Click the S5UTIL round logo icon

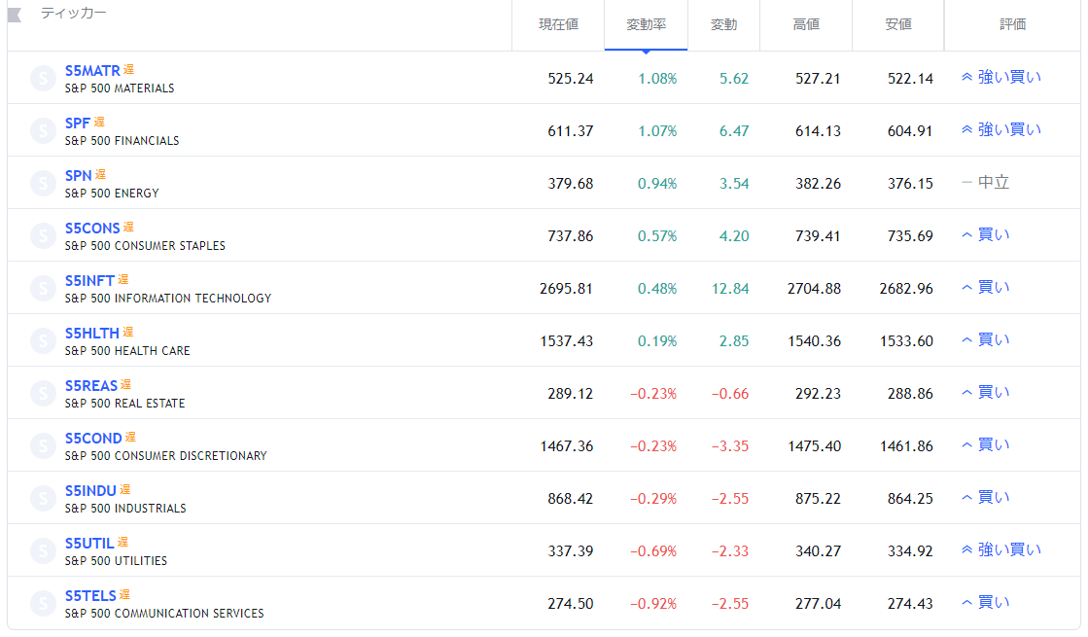click(x=43, y=551)
